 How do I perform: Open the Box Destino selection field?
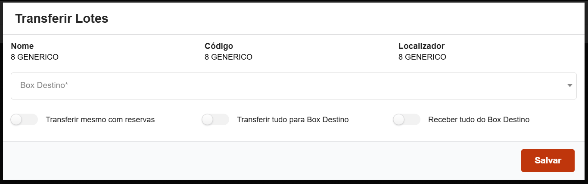(x=293, y=86)
